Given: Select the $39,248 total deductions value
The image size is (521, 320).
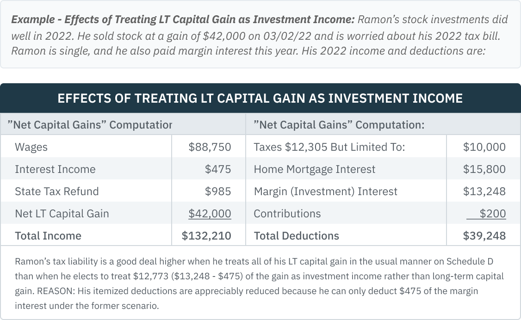Looking at the screenshot, I should [x=484, y=236].
